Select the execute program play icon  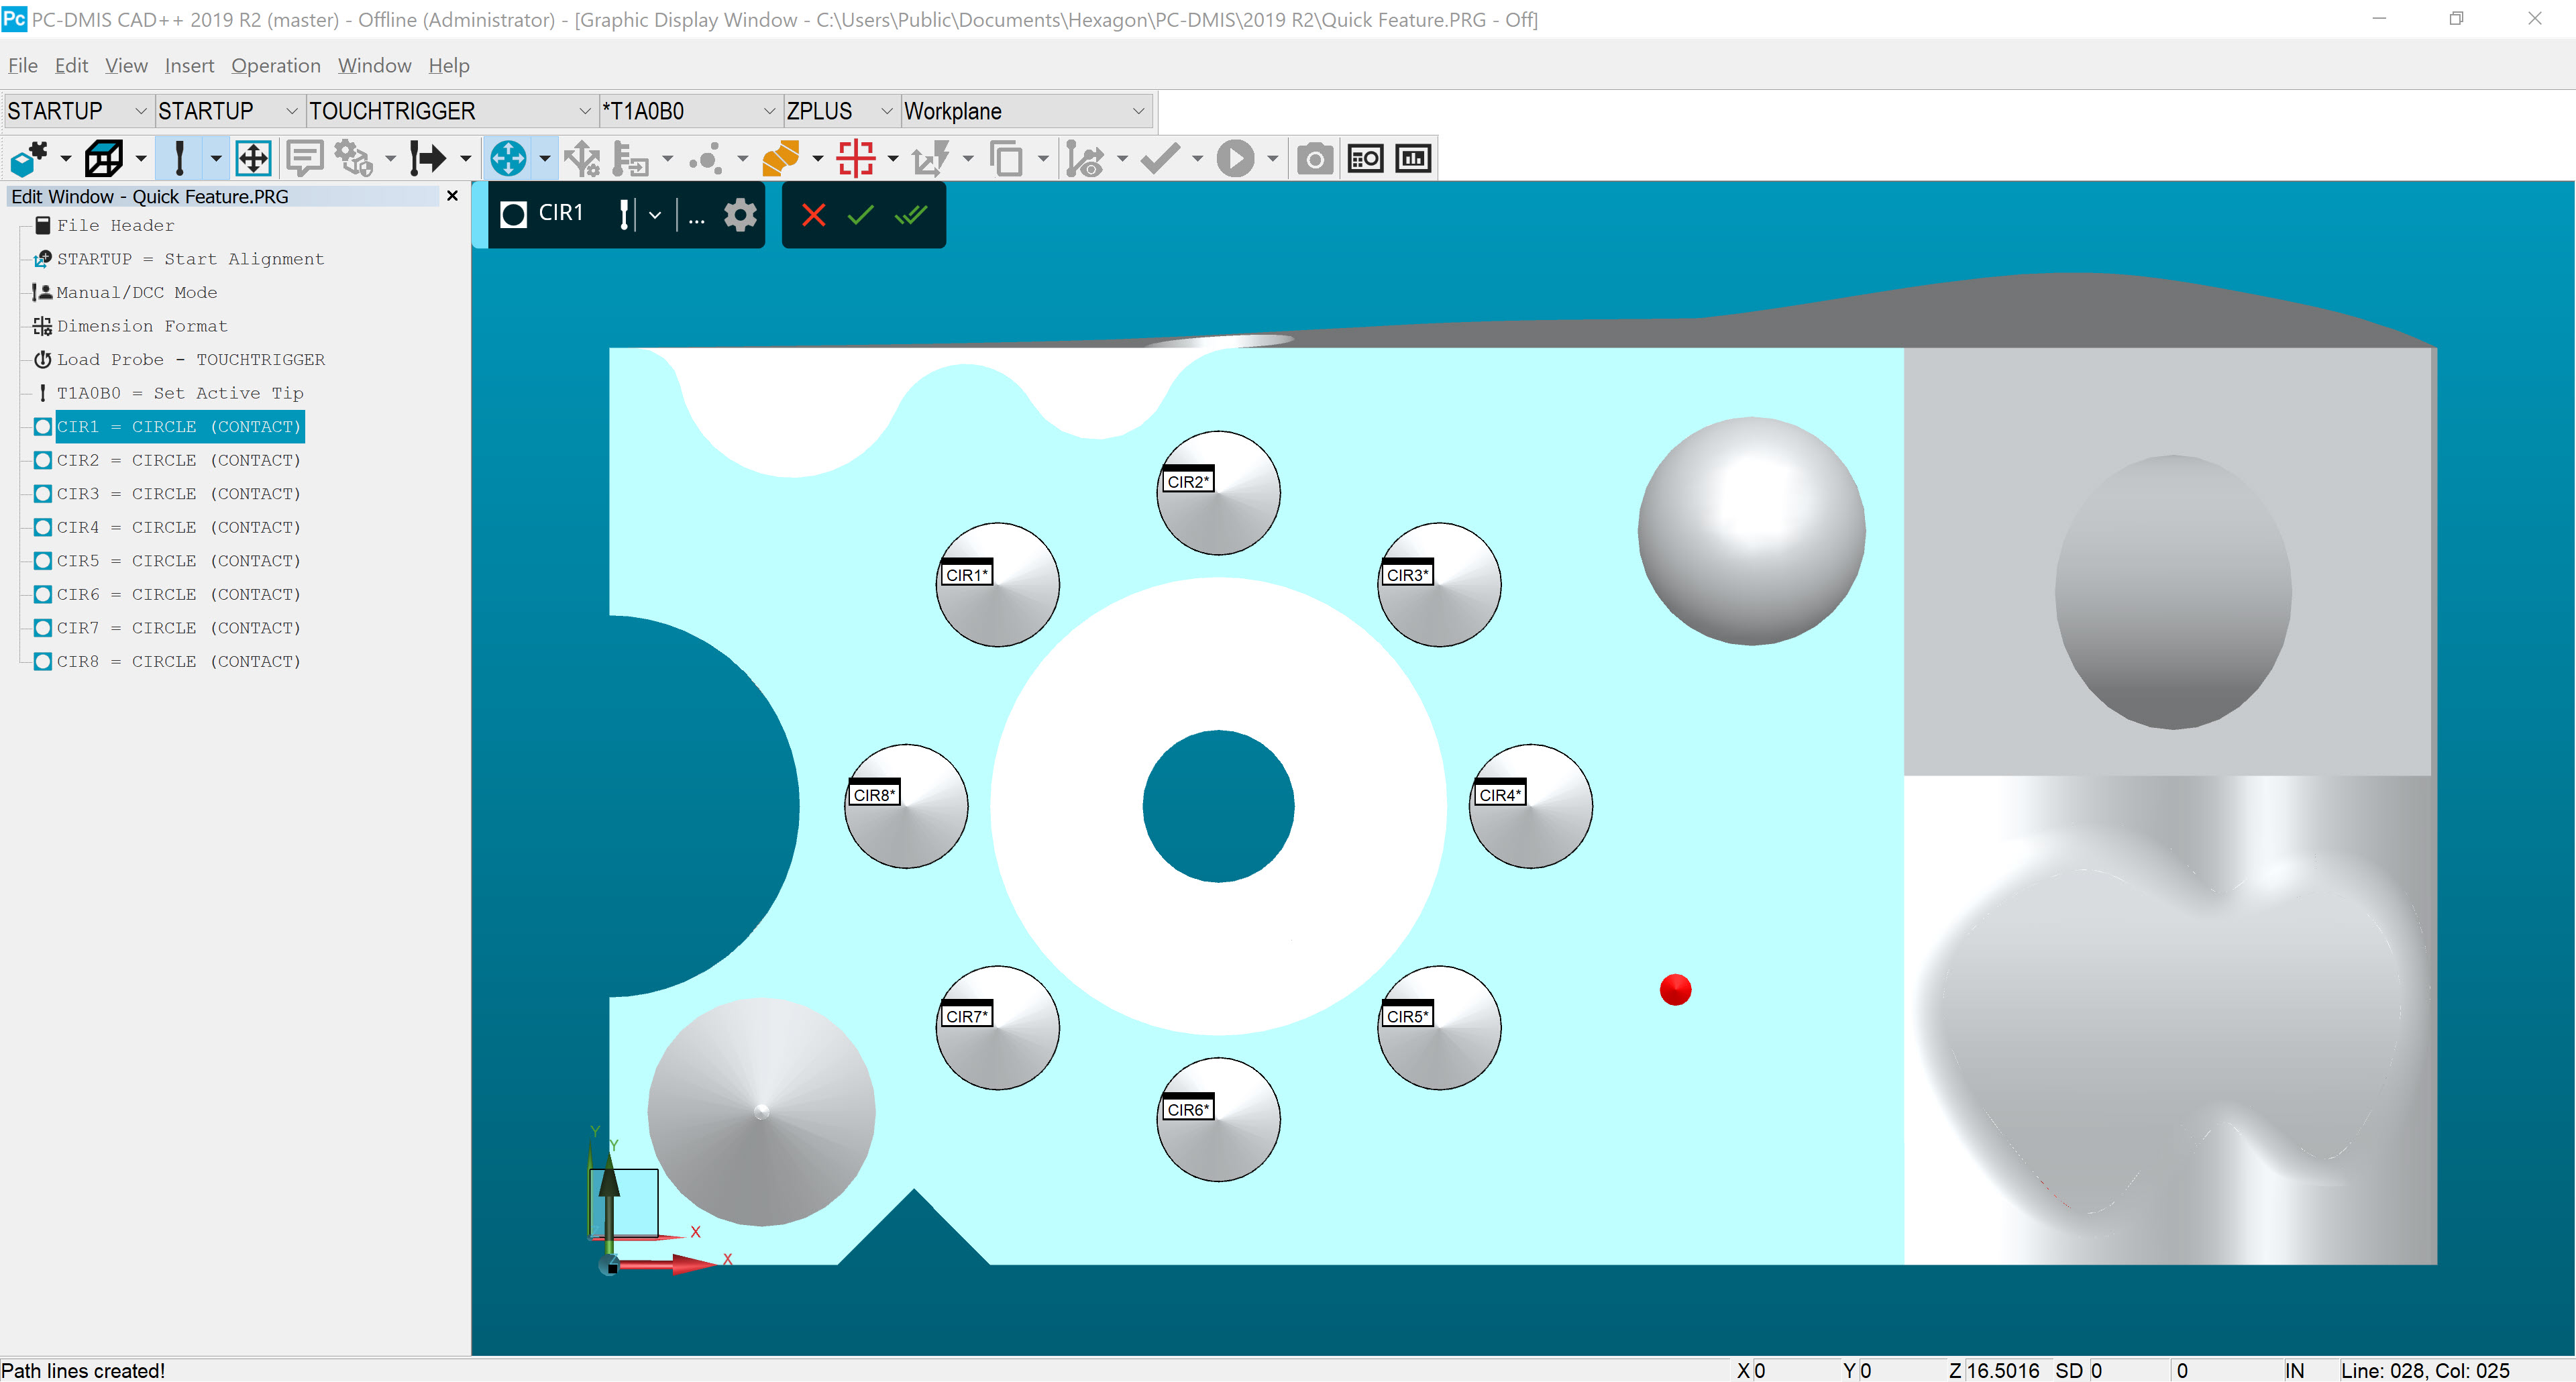coord(1236,157)
